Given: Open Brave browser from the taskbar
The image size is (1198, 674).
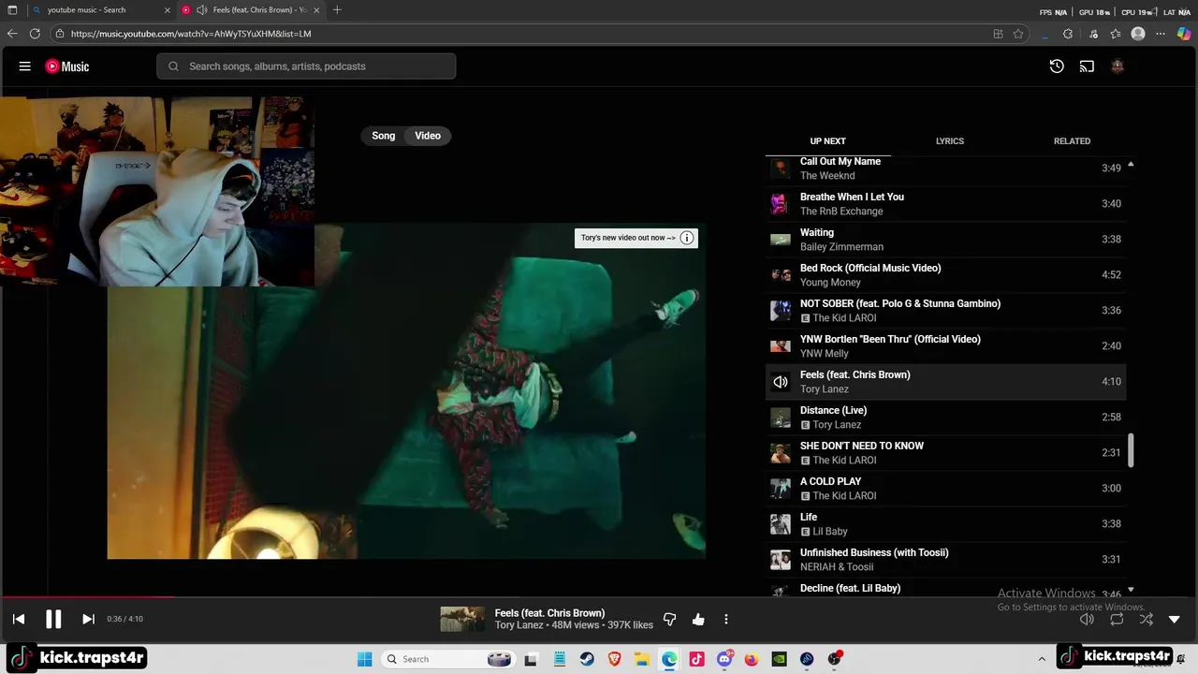Looking at the screenshot, I should [x=615, y=659].
